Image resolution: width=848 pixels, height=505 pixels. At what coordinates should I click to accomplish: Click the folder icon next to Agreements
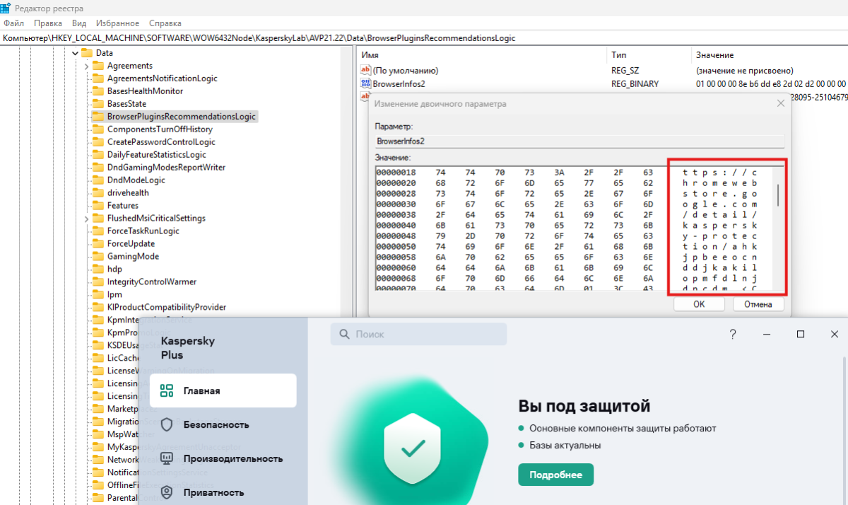coord(98,66)
